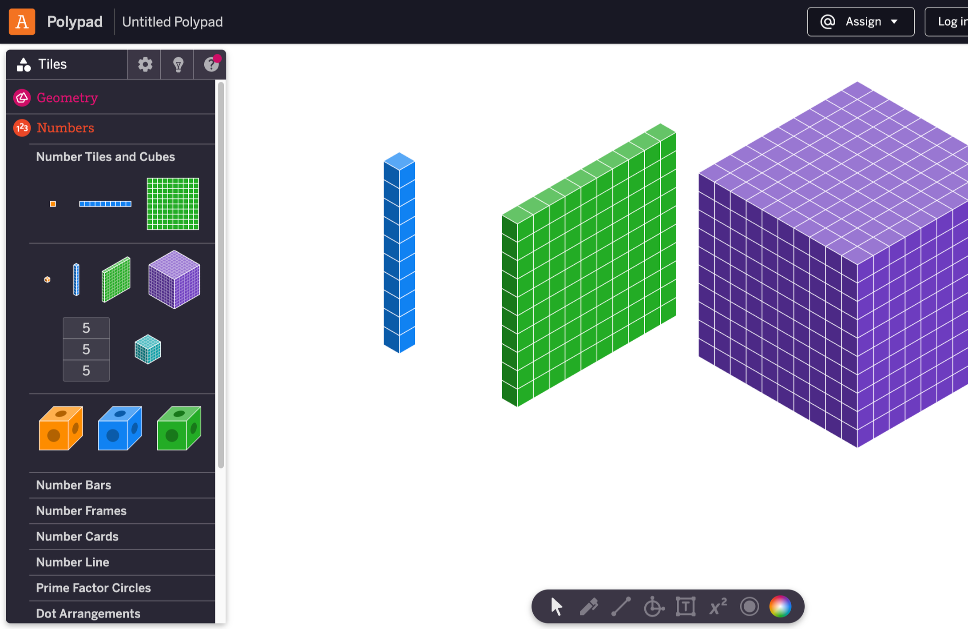The image size is (968, 629).
Task: Select the x-squared equation tool
Action: pos(718,606)
